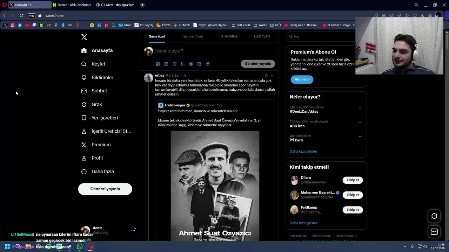Add location tag to the post

click(x=208, y=64)
